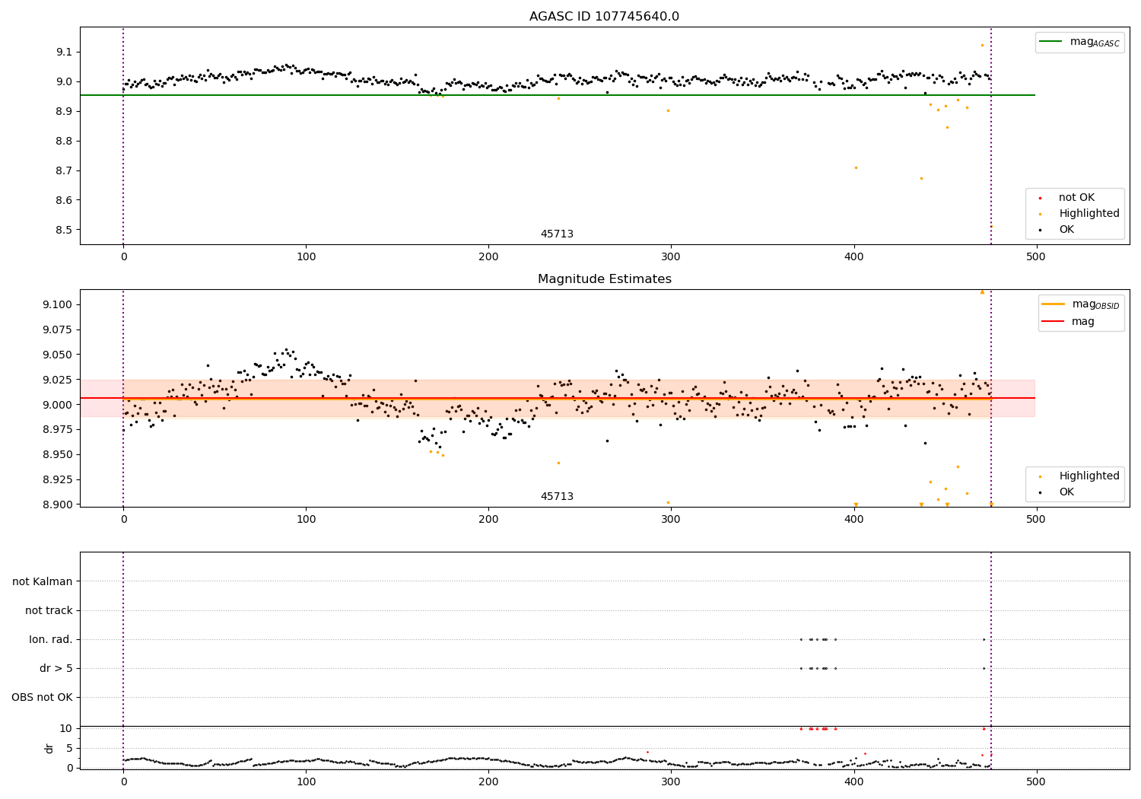Screen dimensions: 1141x799
Task: Click the '8.950' y tick of Magnitude Estimates
Action: click(59, 454)
